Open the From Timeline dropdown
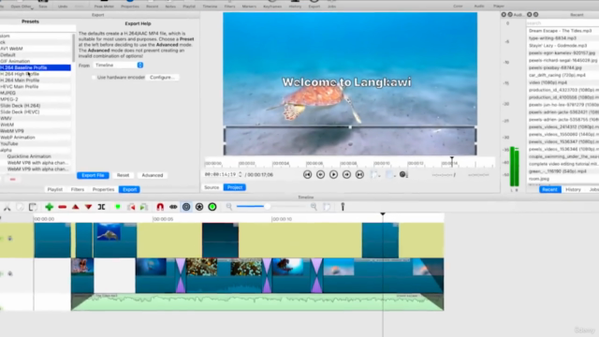The width and height of the screenshot is (599, 337). coord(119,66)
